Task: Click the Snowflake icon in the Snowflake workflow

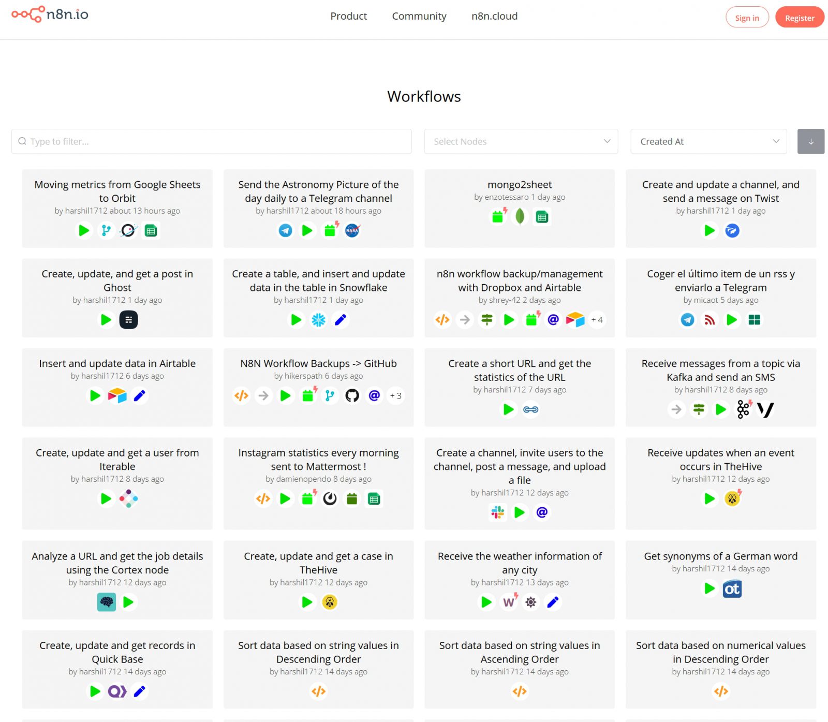Action: click(318, 320)
